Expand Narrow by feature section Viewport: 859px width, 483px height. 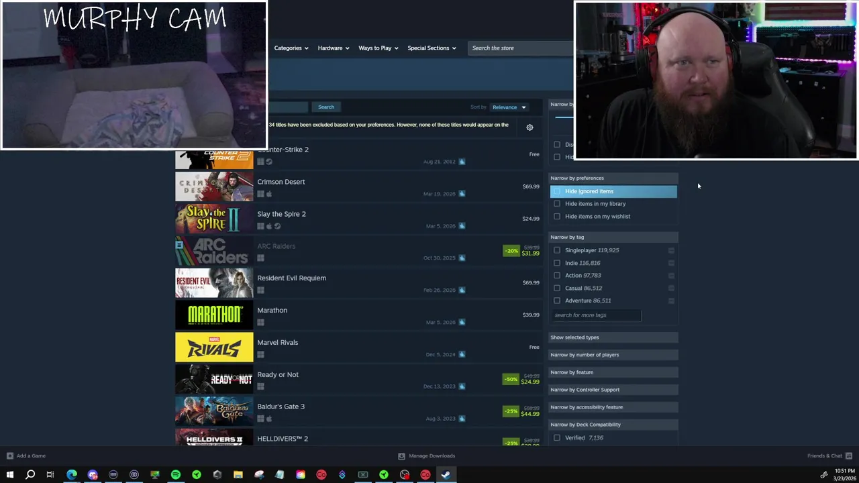tap(613, 372)
